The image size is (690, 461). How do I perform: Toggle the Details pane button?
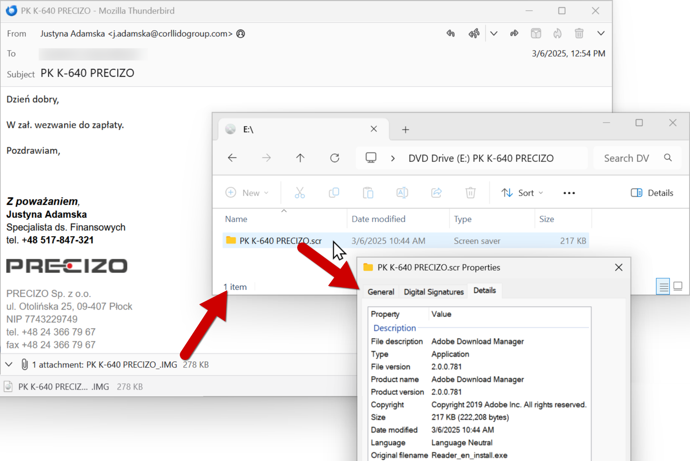point(652,193)
